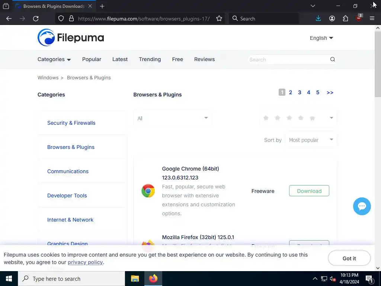
Task: Bookmark this page with the star icon
Action: click(x=219, y=19)
